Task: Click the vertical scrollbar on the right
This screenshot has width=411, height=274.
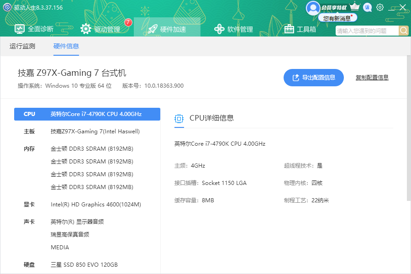Action: point(409,128)
